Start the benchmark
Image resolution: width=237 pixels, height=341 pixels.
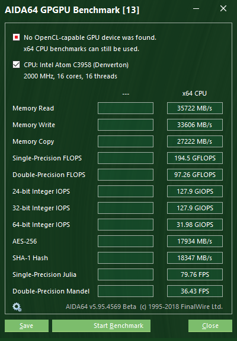click(101, 326)
